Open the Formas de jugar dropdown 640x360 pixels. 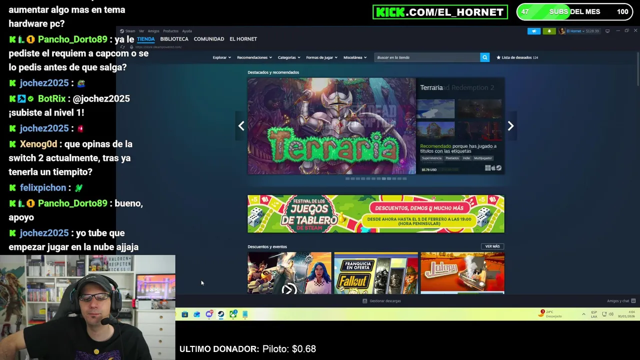(x=321, y=57)
